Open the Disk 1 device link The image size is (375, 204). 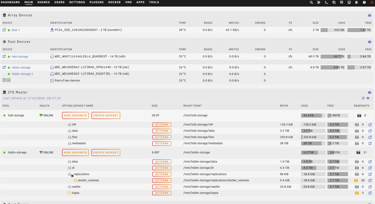15,30
